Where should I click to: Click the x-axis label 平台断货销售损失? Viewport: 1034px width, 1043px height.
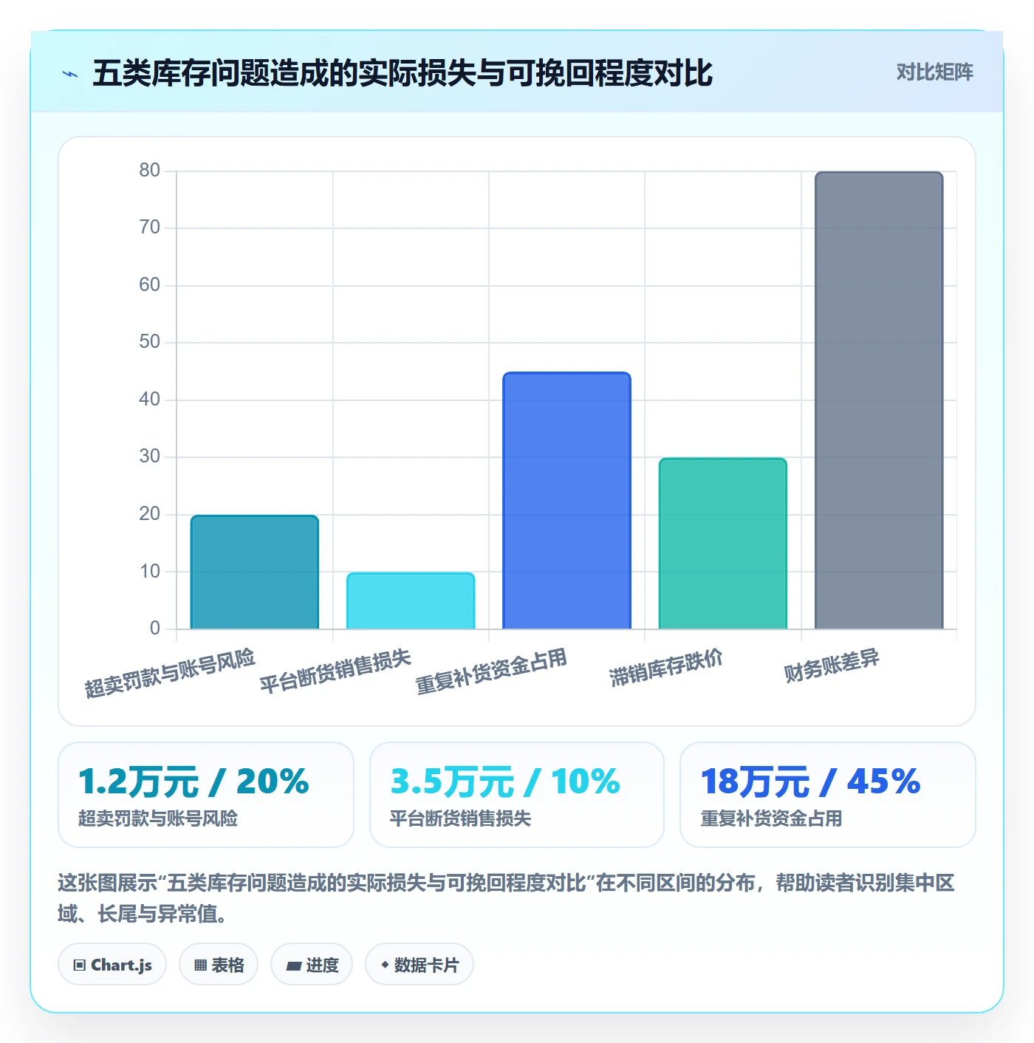(x=335, y=671)
